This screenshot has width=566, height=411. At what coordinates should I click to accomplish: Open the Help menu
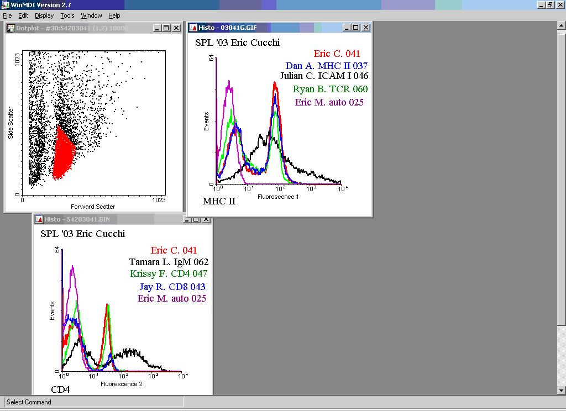pos(114,15)
